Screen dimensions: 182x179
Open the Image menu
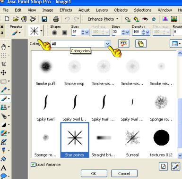pyautogui.click(x=48, y=10)
